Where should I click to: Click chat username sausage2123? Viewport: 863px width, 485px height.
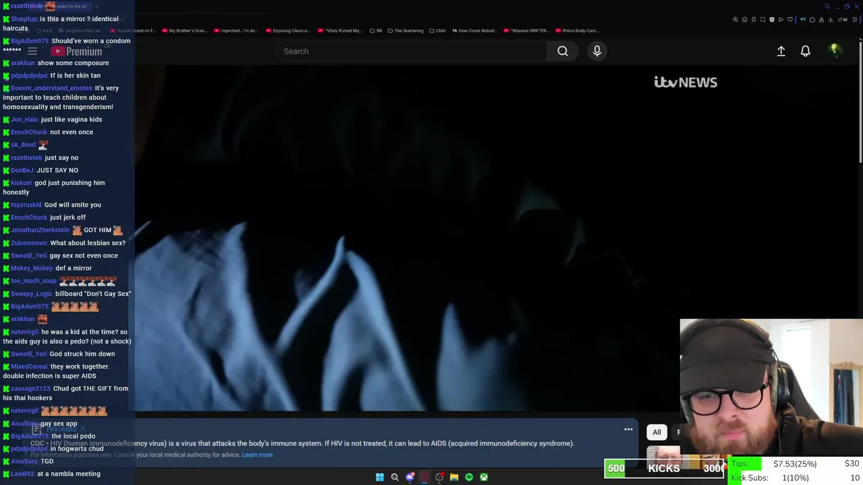point(30,389)
